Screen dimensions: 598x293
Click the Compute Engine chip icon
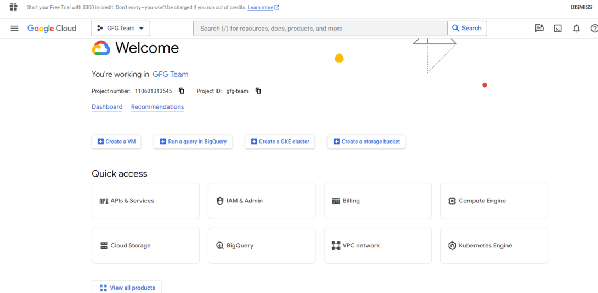tap(452, 201)
